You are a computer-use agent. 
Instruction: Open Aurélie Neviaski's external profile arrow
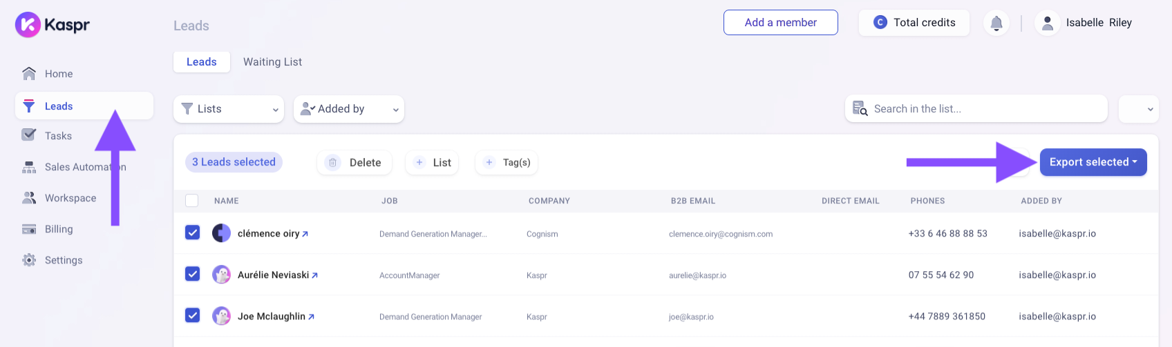[315, 275]
